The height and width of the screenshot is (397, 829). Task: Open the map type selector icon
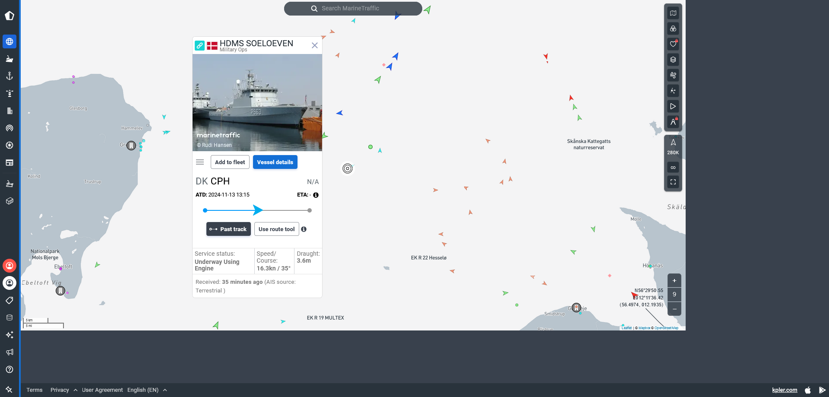click(x=673, y=13)
